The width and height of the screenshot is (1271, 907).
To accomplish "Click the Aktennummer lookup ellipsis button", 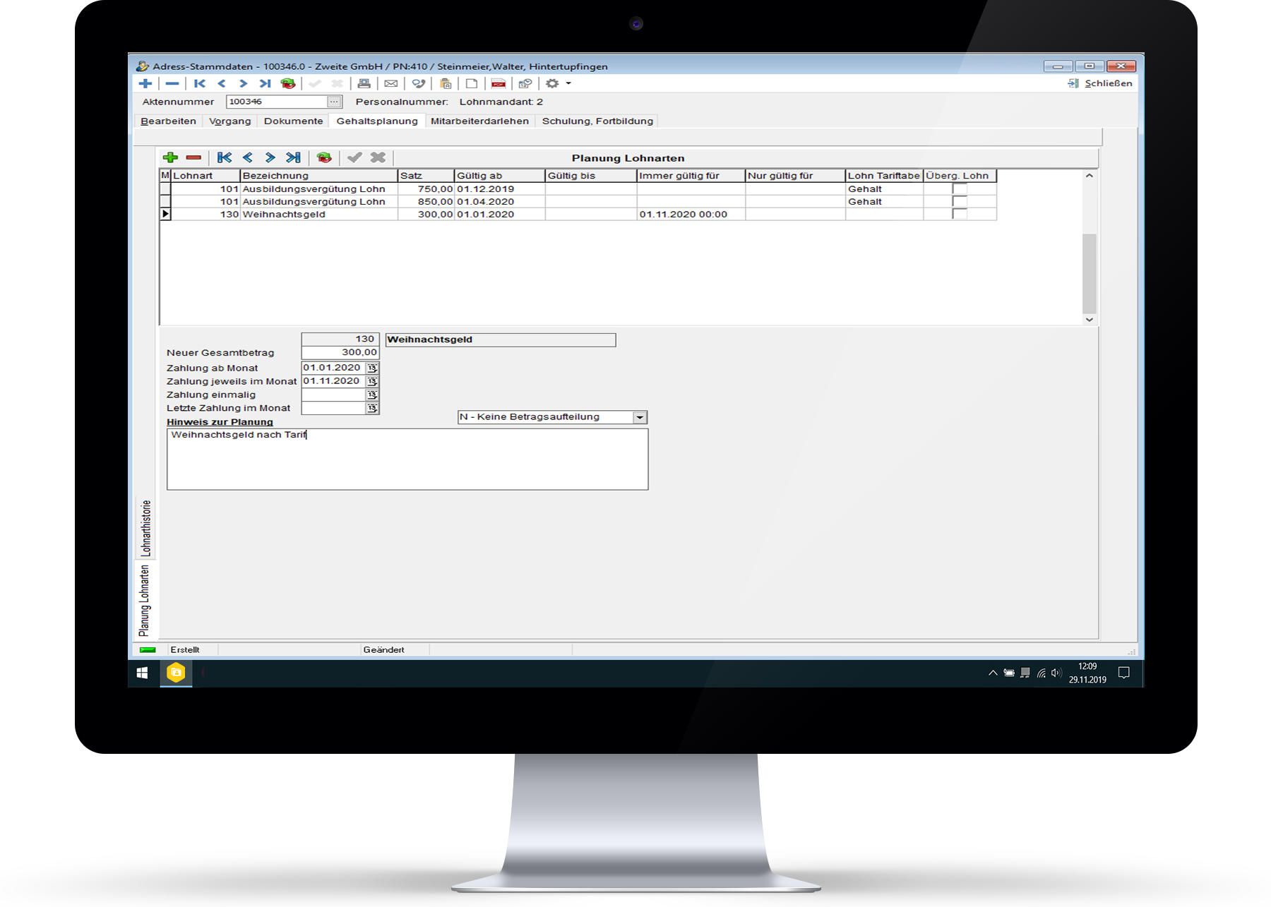I will point(335,102).
